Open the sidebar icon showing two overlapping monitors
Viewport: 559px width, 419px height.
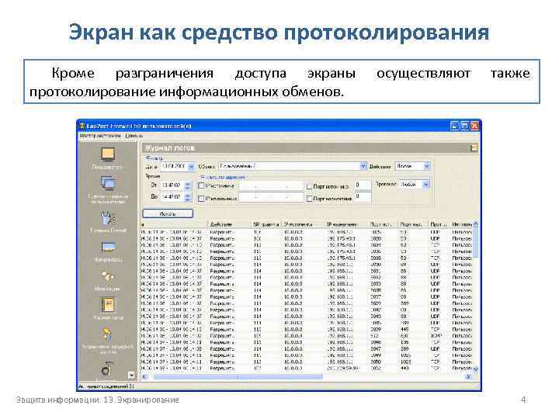[108, 184]
